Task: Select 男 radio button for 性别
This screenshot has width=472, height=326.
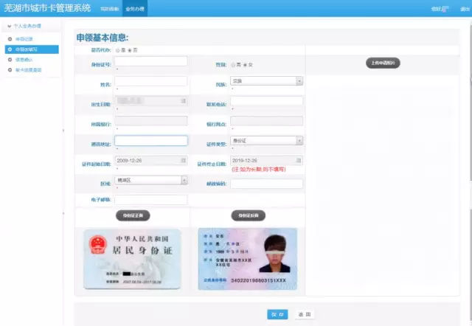Action: [x=234, y=65]
